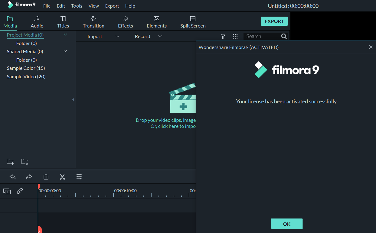376x233 pixels.
Task: Click the search magnifier icon
Action: 284,36
